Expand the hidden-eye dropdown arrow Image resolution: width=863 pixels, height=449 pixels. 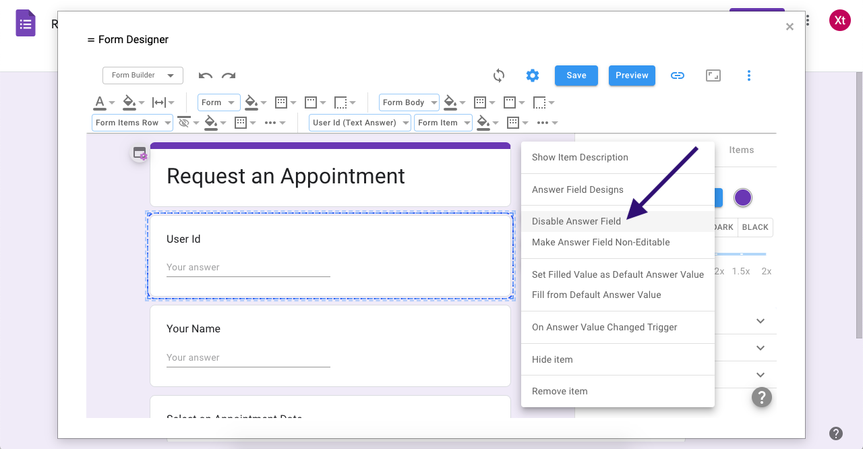click(x=196, y=123)
